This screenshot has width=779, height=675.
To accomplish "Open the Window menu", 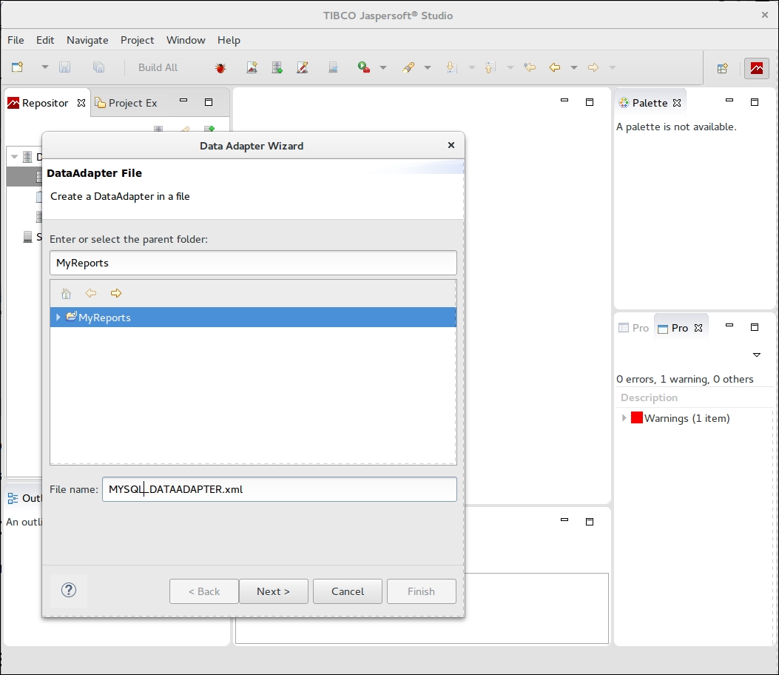I will point(186,40).
